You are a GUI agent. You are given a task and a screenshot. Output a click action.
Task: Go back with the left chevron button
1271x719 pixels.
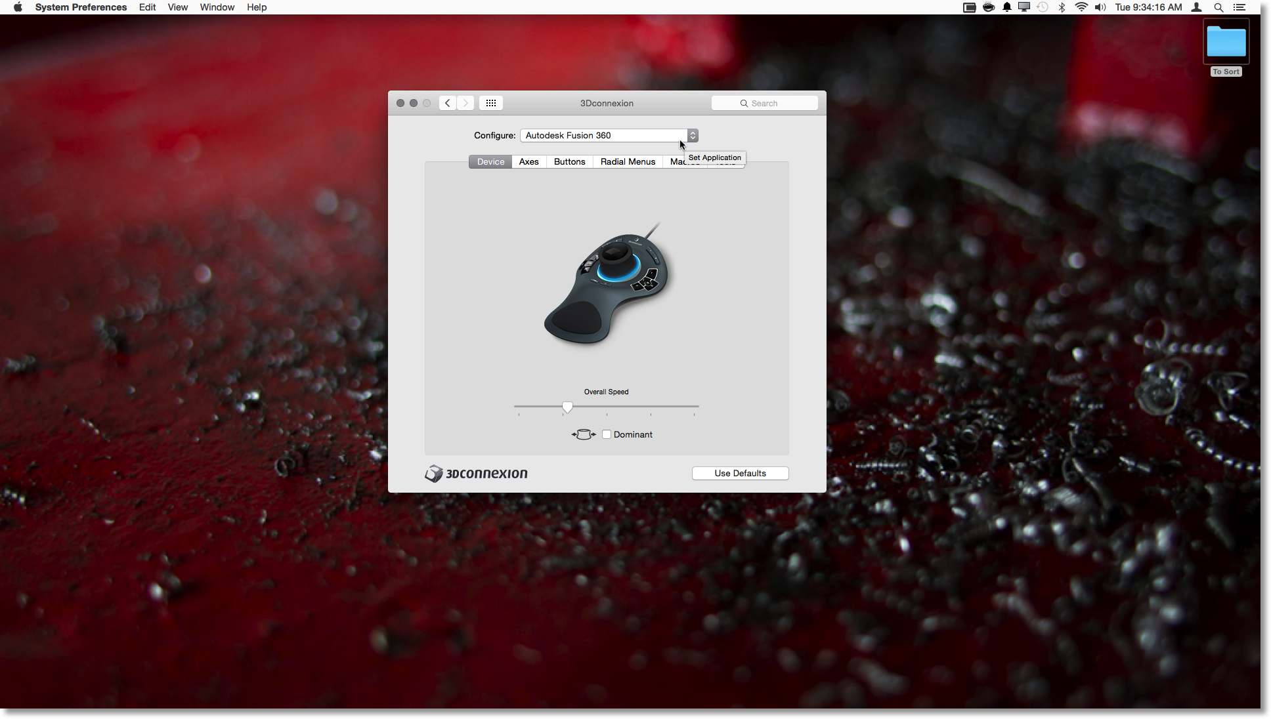pos(448,103)
